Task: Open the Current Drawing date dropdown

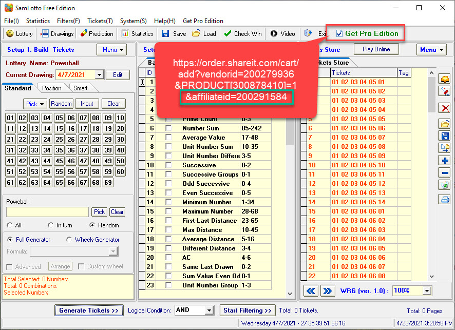Action: click(99, 75)
